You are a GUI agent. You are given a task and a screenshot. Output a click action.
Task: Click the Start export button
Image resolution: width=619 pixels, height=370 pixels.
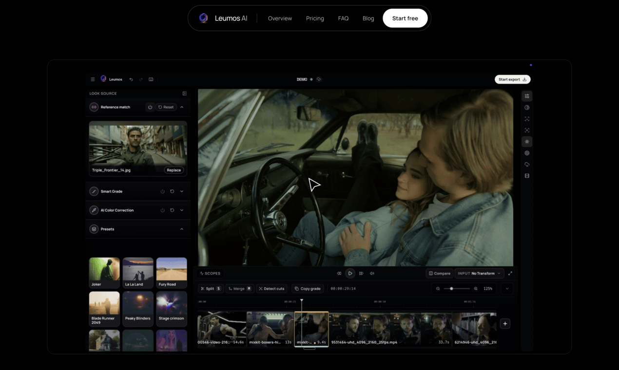pyautogui.click(x=513, y=79)
